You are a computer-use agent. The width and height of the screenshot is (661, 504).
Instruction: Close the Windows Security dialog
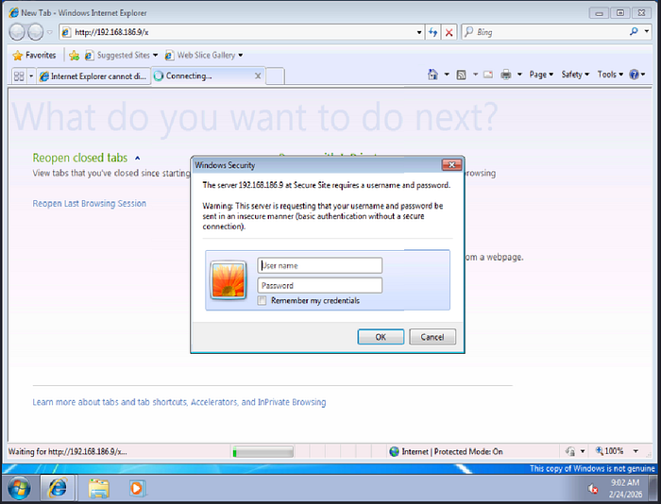tap(451, 165)
